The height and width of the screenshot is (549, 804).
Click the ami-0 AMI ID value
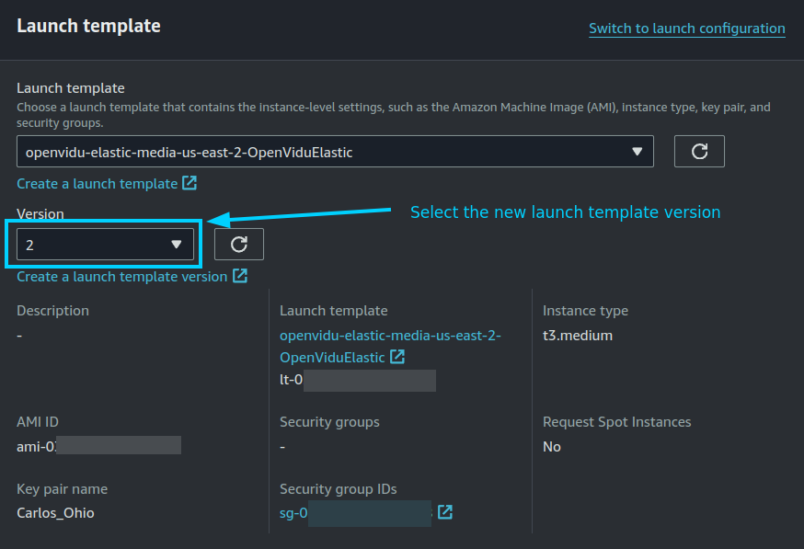point(37,446)
